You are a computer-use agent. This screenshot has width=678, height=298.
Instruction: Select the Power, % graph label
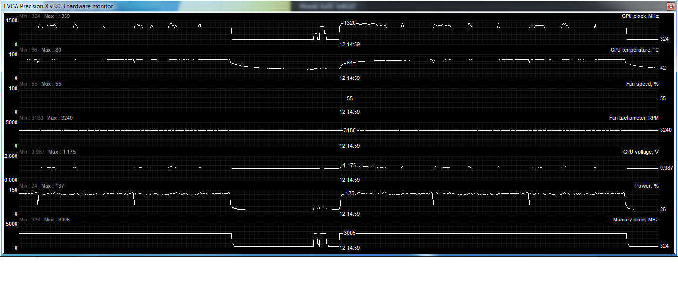click(646, 186)
